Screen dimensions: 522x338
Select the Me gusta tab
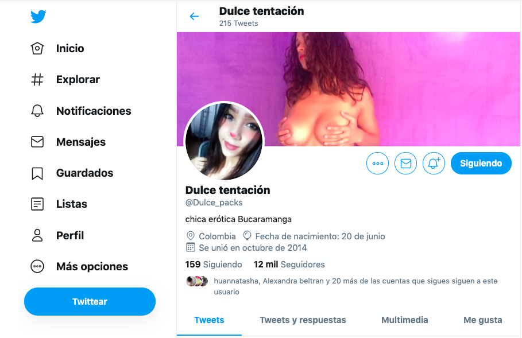pos(483,320)
